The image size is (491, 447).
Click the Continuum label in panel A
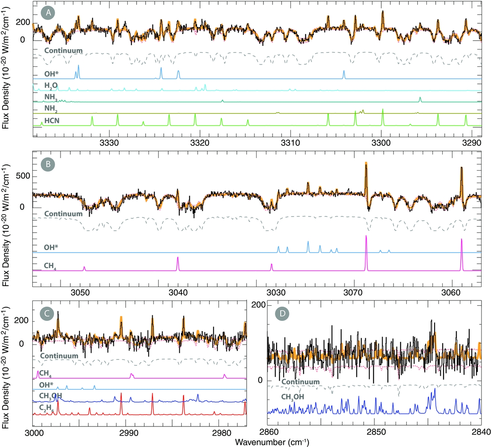point(63,51)
